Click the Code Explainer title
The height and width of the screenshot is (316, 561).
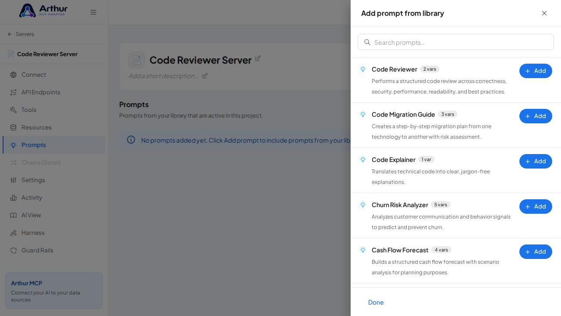click(394, 160)
